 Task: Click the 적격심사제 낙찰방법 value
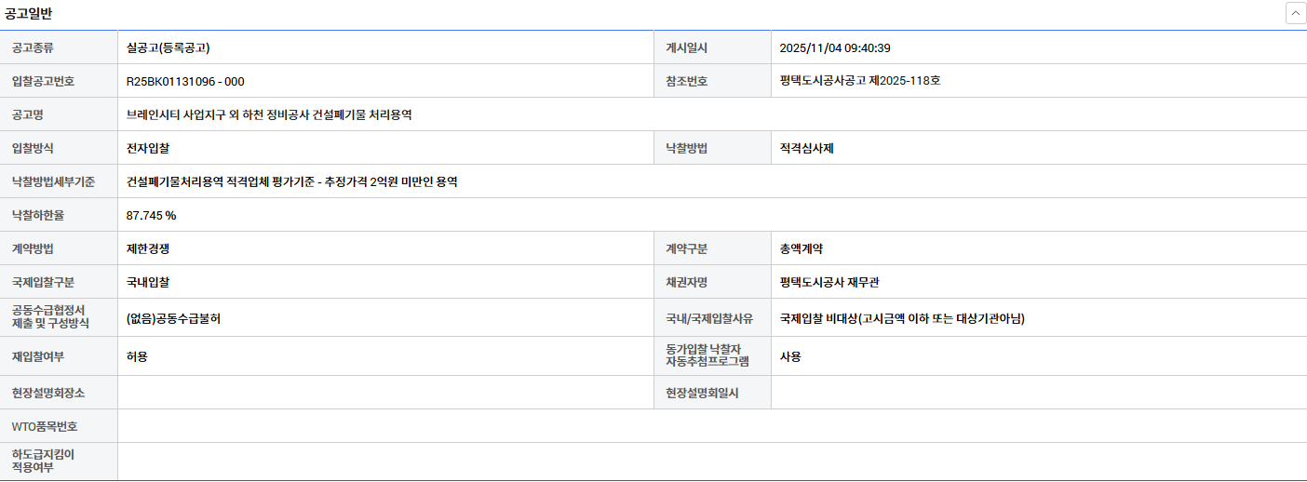[x=806, y=149]
